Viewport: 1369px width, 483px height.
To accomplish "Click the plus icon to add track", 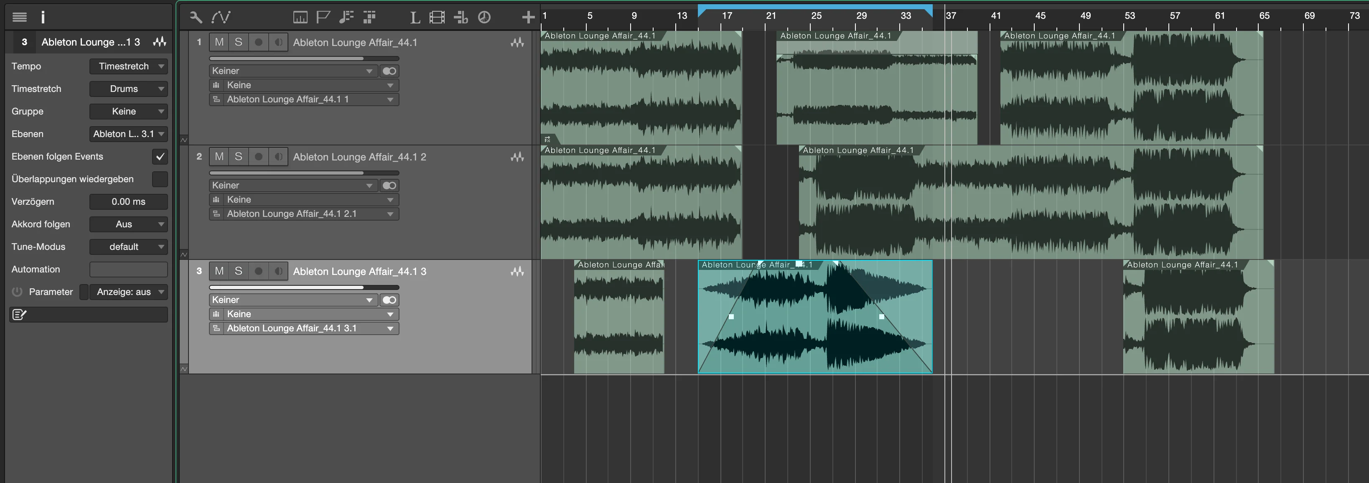I will coord(528,18).
